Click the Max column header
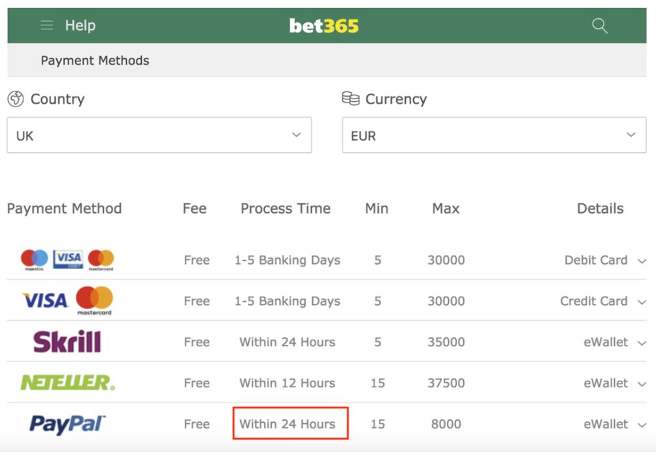The image size is (656, 456). click(x=446, y=208)
